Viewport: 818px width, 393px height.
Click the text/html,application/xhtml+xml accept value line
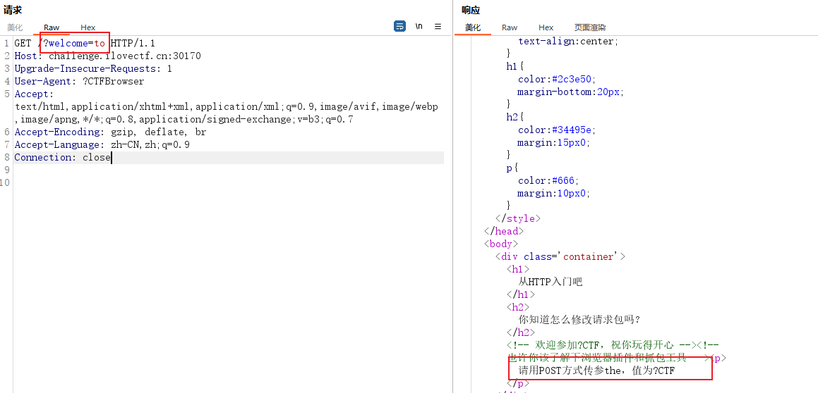click(226, 107)
